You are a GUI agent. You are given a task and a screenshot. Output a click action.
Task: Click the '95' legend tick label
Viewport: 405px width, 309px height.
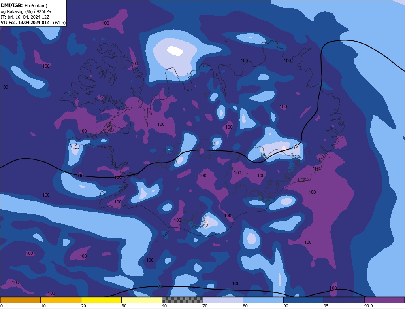(326, 306)
